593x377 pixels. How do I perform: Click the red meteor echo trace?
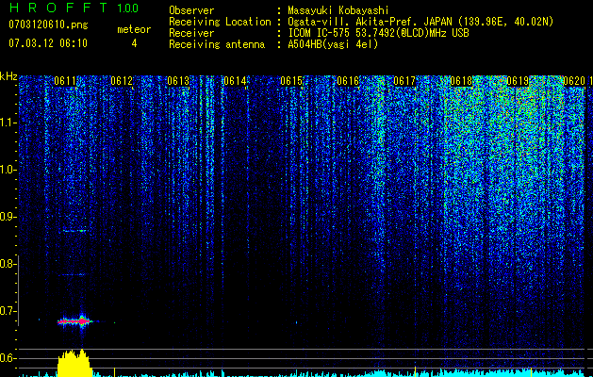pyautogui.click(x=74, y=321)
